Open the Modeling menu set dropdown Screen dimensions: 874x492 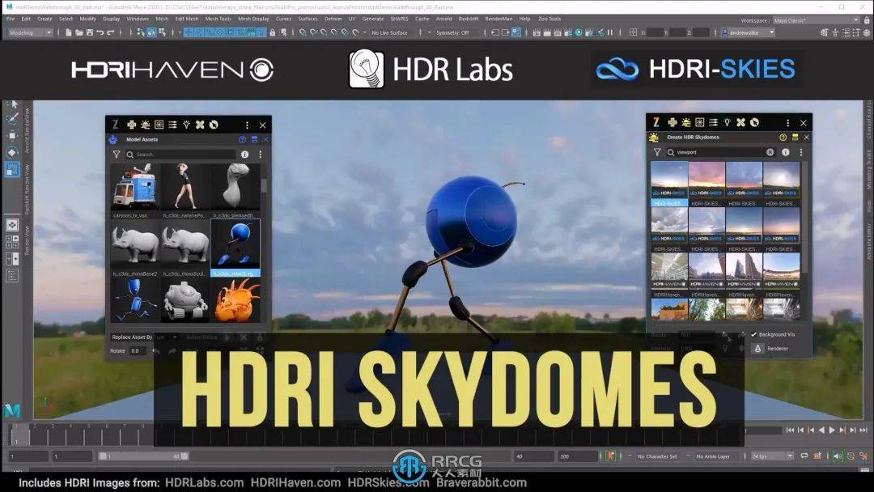27,32
